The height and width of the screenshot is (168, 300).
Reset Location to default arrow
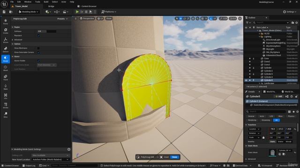point(295,129)
